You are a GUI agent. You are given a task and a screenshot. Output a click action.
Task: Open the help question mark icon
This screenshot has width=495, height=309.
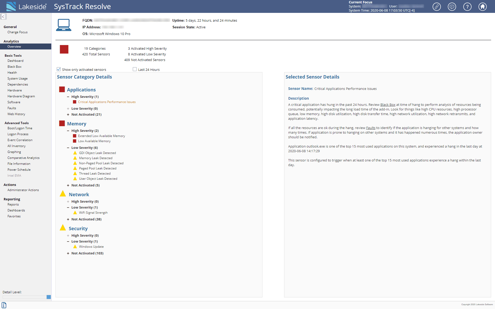tap(467, 6)
